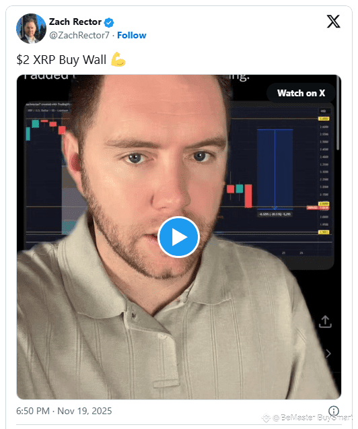Open the @ZachRector7 handle link

[79, 35]
